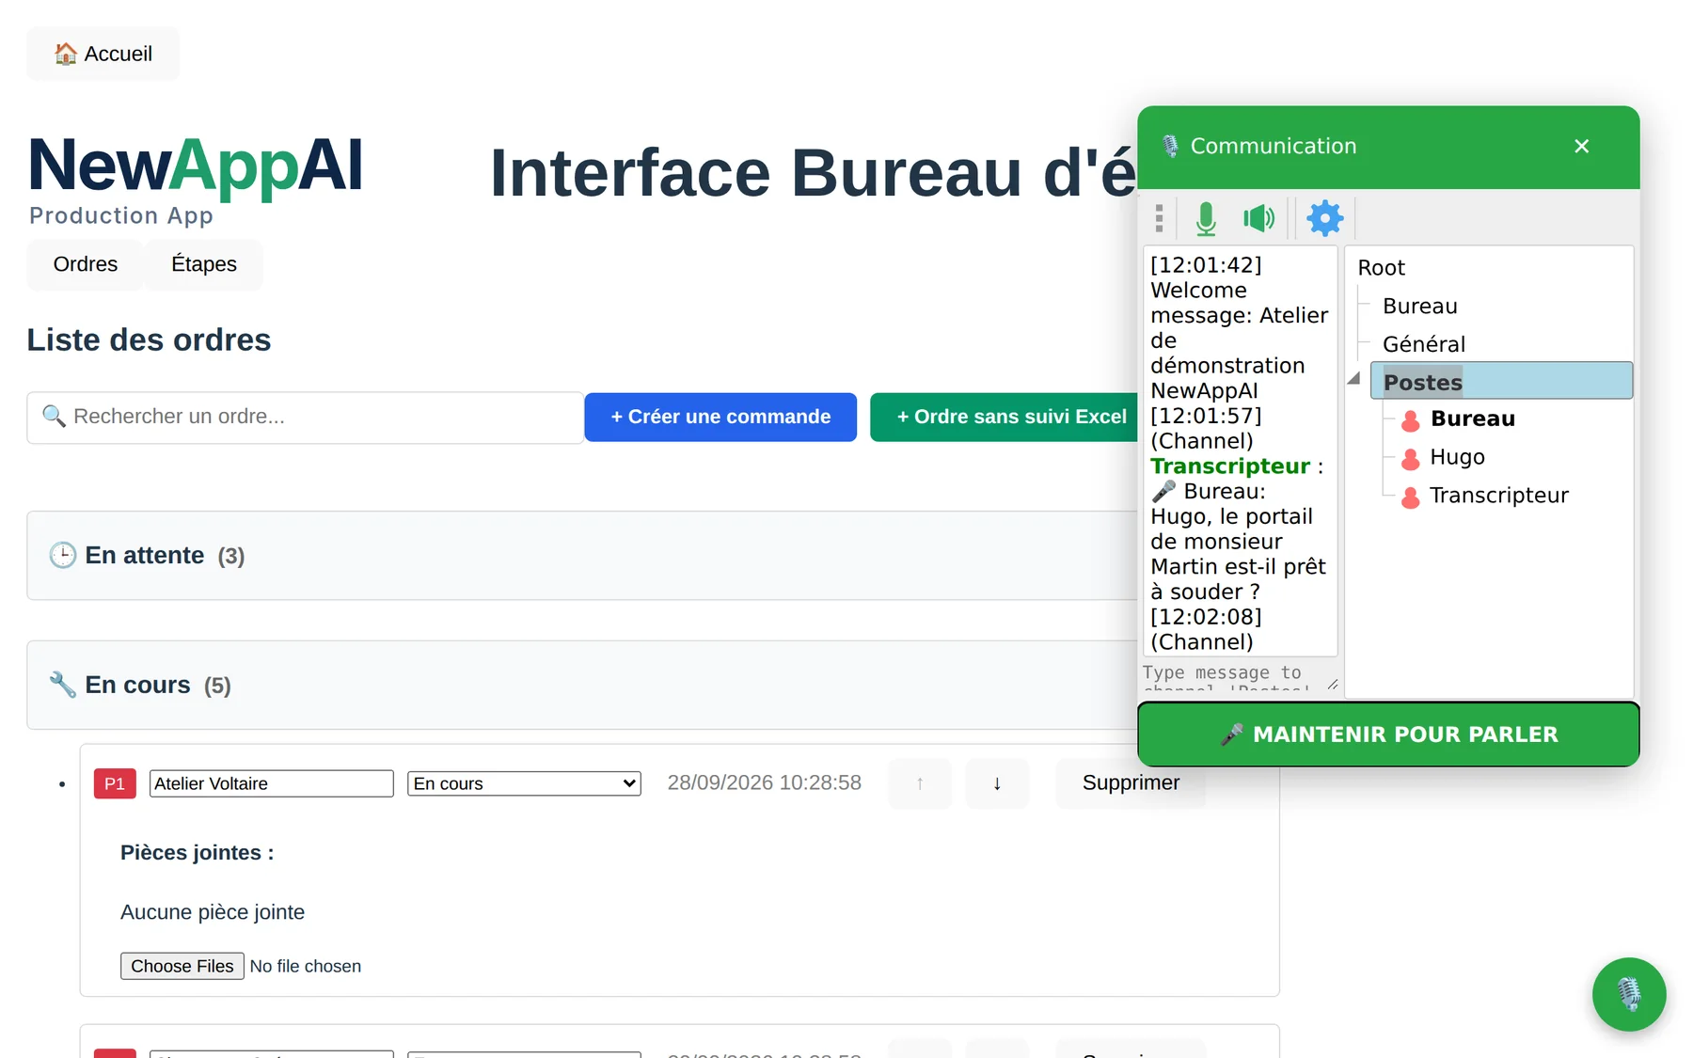Close the Communication panel
1693x1058 pixels.
1581,146
